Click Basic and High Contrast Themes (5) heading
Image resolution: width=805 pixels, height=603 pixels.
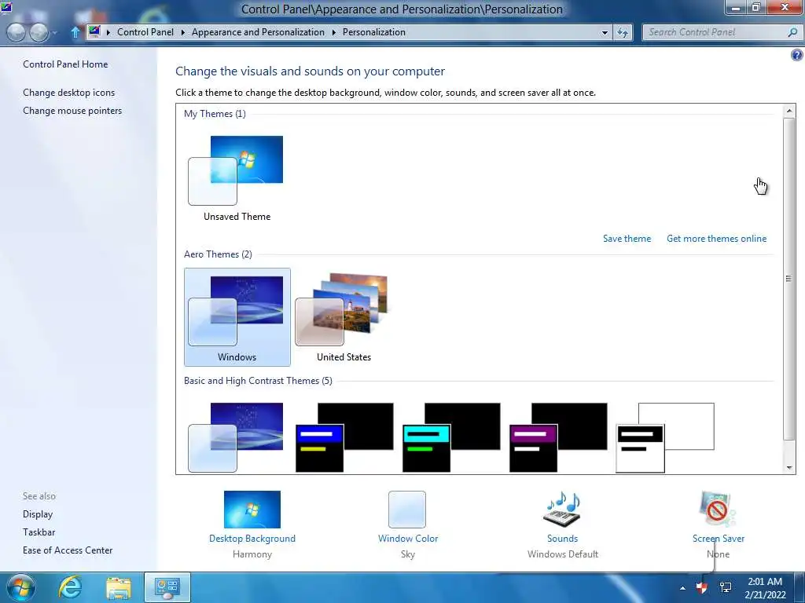coord(258,381)
